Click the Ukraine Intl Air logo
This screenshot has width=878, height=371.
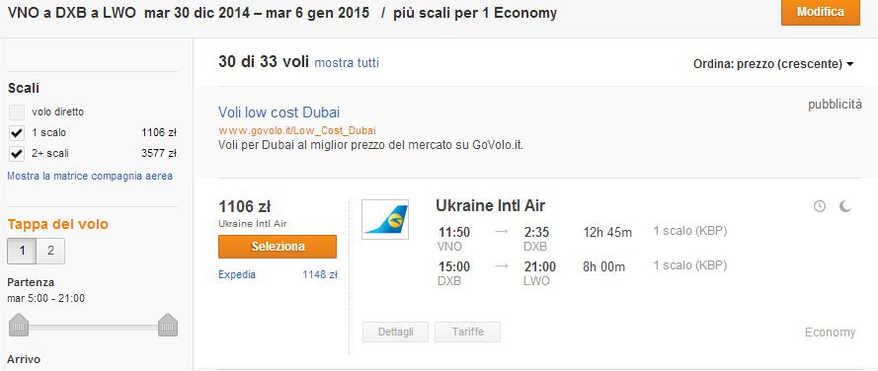385,219
